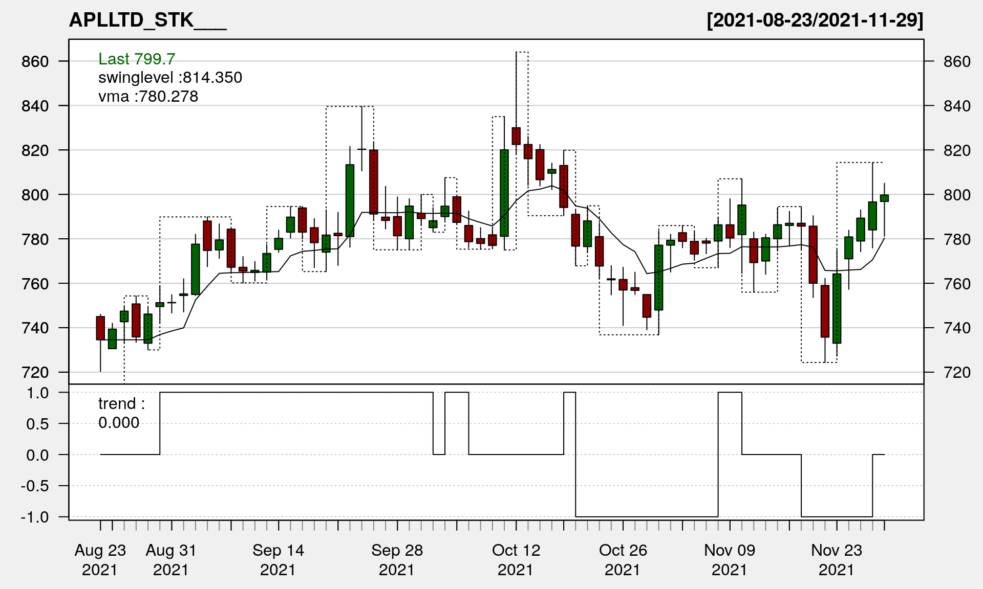Image resolution: width=983 pixels, height=589 pixels.
Task: Click the swinglevel 814.350 label
Action: pos(170,78)
